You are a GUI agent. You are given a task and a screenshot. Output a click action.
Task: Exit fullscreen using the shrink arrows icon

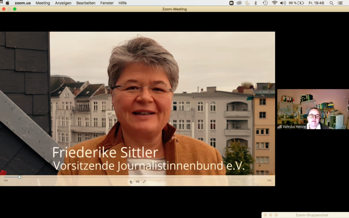click(144, 182)
